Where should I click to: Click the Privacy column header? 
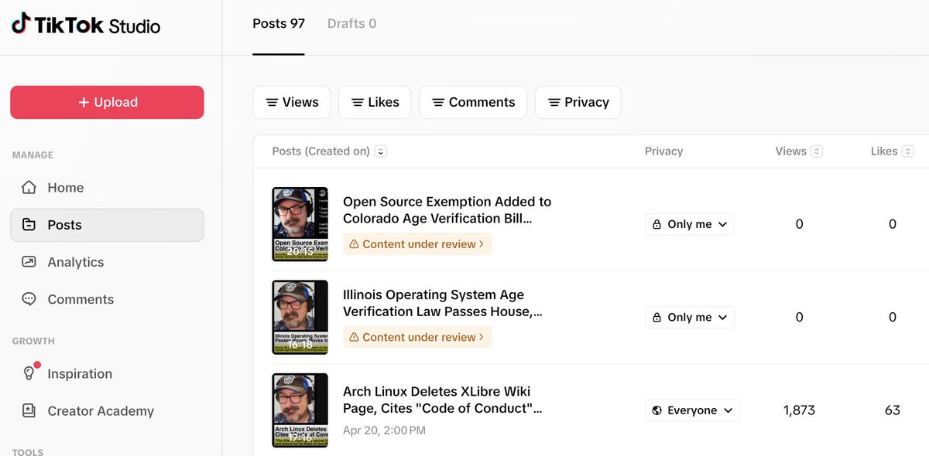click(x=663, y=151)
